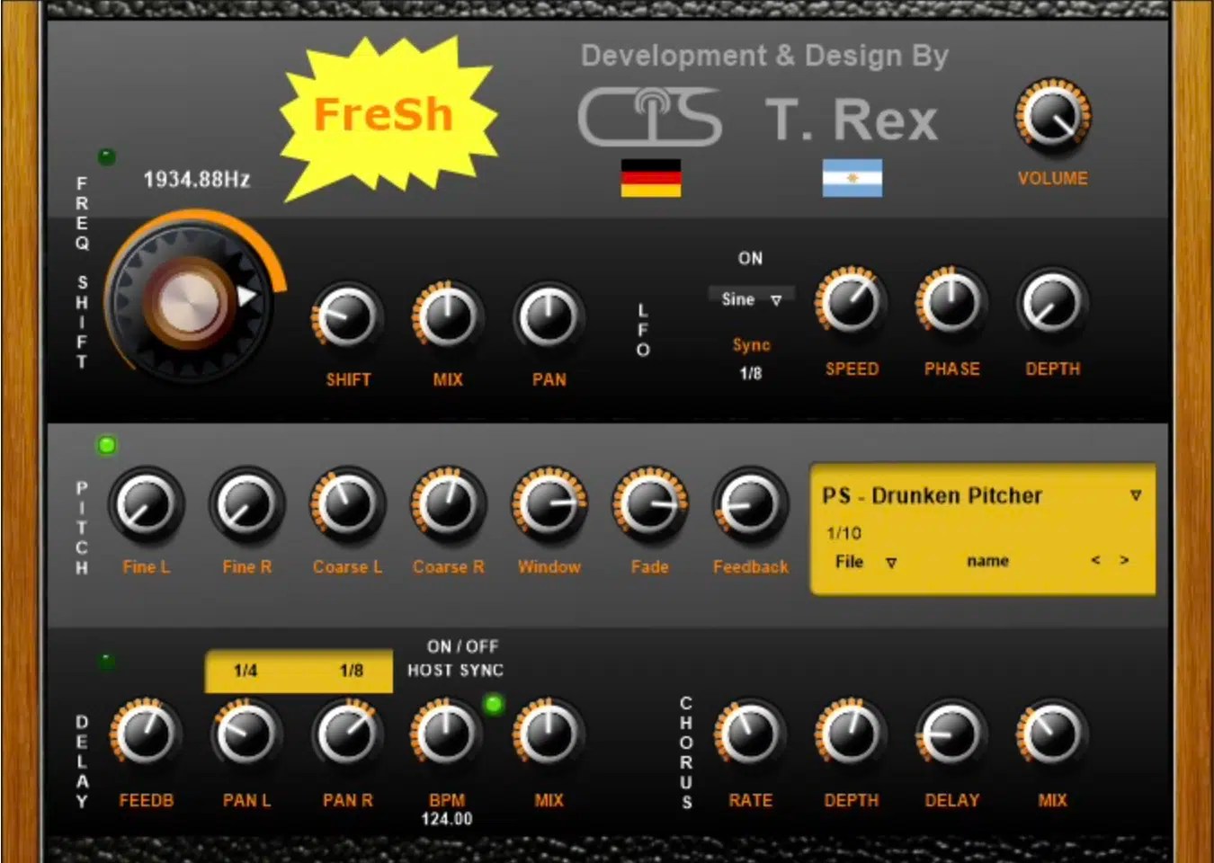Enable the Host Sync LED indicator
Screen dimensions: 1214x863
493,705
